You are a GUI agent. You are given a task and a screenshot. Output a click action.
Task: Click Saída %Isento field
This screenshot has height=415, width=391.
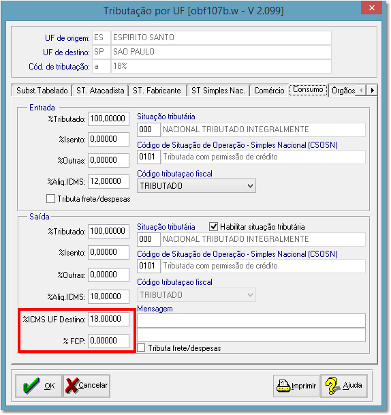(x=108, y=253)
